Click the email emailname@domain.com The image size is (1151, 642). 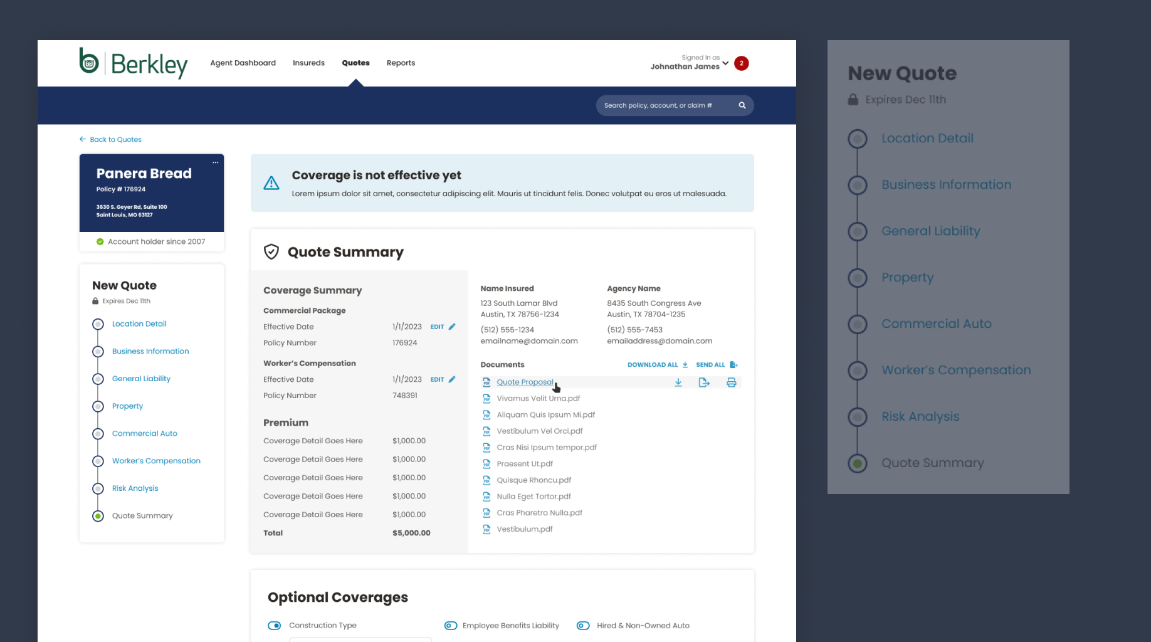tap(529, 341)
